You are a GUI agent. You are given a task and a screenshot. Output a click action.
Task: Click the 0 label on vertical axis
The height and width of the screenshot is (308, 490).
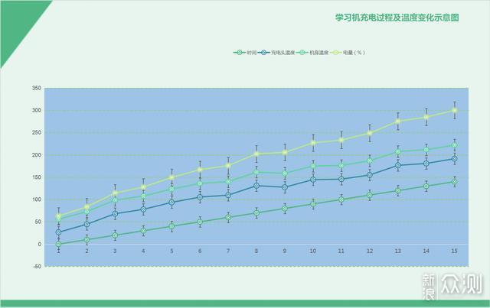click(x=39, y=245)
